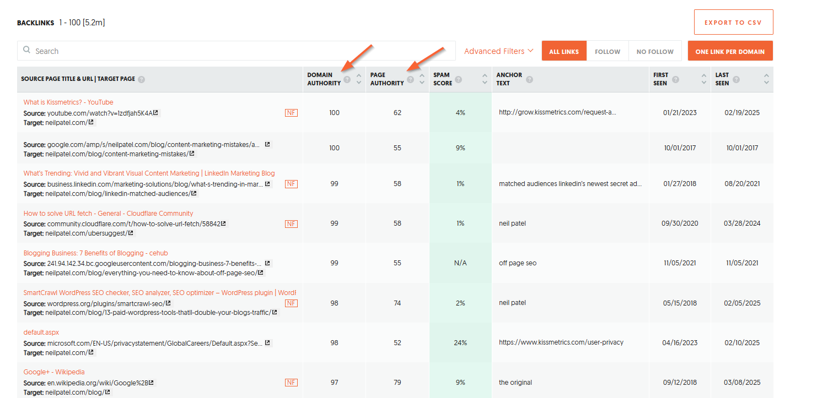Expand the Advanced Filters dropdown

(x=498, y=51)
